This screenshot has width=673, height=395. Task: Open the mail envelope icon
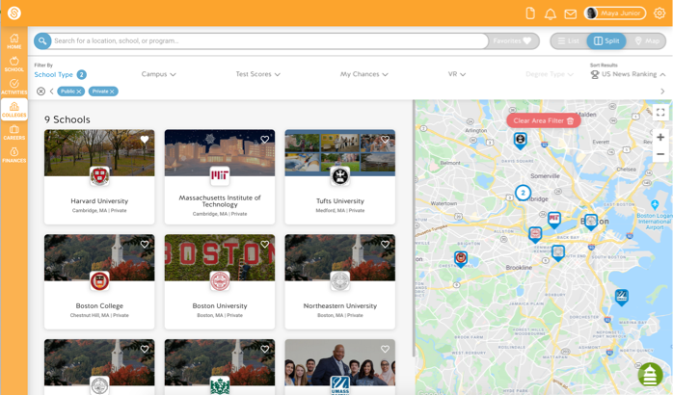(x=571, y=14)
